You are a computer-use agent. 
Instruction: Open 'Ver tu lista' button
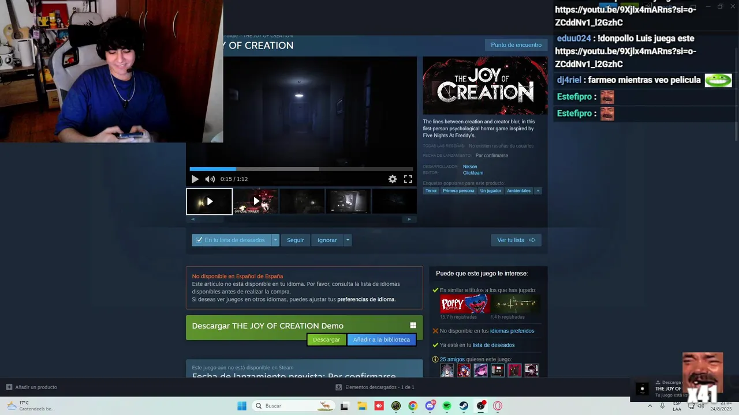(516, 240)
